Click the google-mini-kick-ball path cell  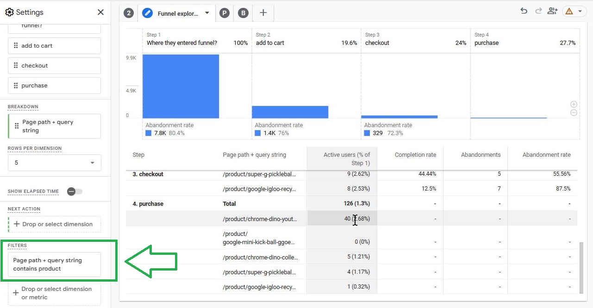coord(259,238)
